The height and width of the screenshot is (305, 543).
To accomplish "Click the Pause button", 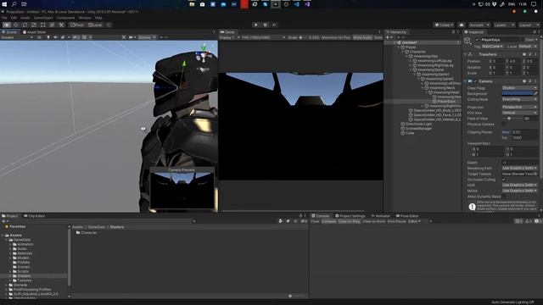I will click(x=266, y=25).
